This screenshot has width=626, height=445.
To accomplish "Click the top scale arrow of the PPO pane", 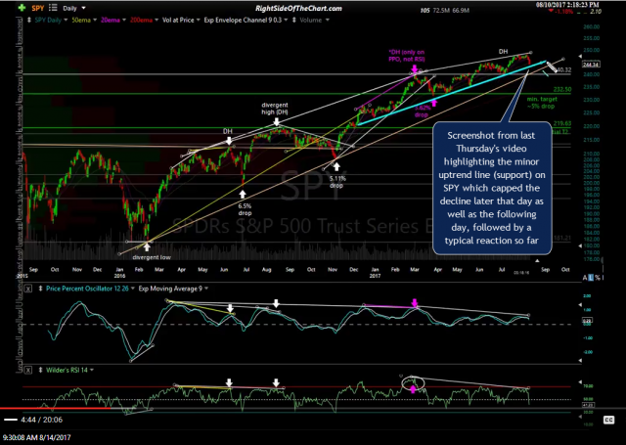I will pos(580,304).
